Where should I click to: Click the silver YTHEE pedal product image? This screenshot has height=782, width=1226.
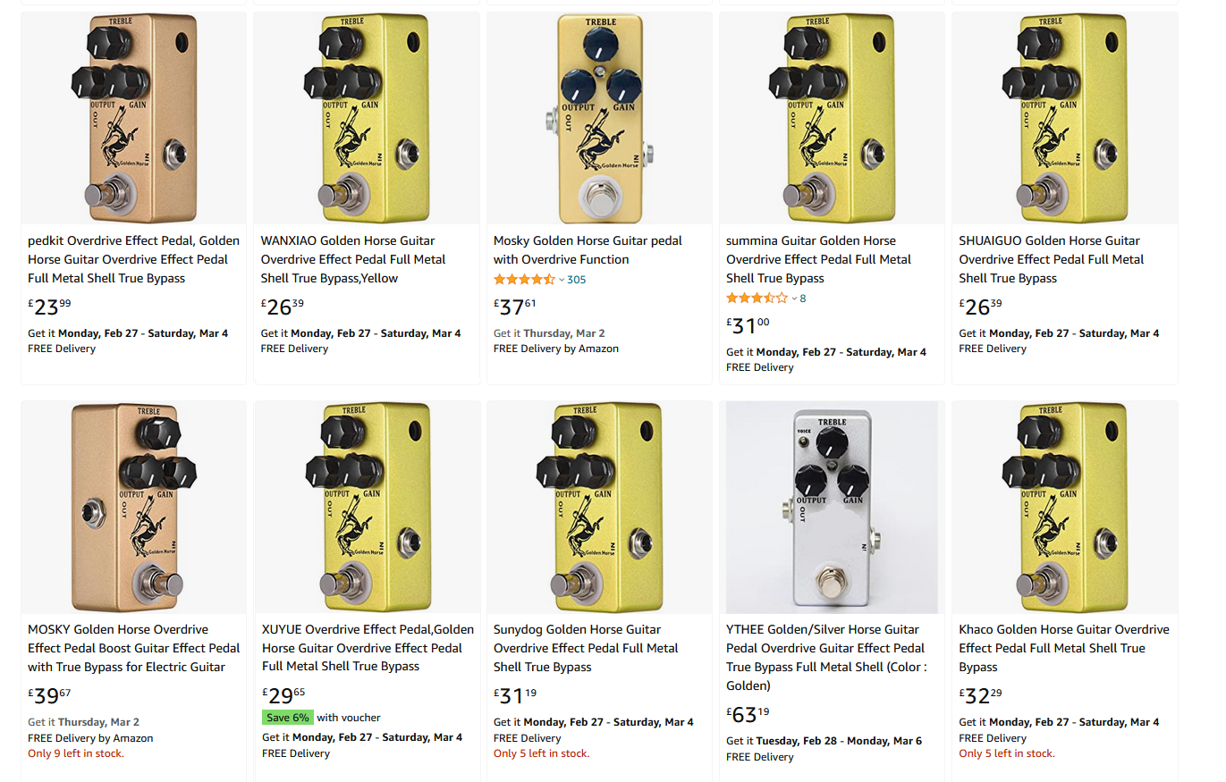coord(832,507)
